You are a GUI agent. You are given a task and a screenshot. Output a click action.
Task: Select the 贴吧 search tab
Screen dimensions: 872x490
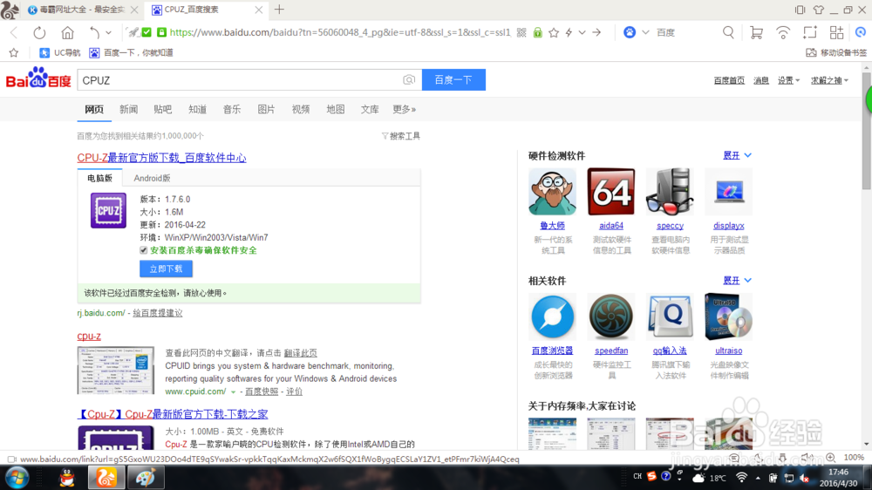(x=163, y=110)
